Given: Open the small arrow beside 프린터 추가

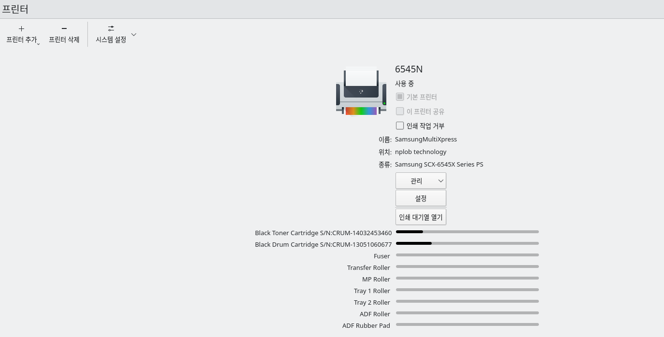Looking at the screenshot, I should click(39, 43).
